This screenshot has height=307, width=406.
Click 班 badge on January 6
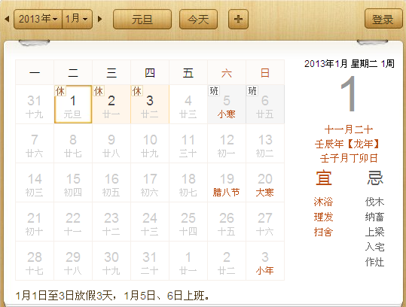click(252, 91)
